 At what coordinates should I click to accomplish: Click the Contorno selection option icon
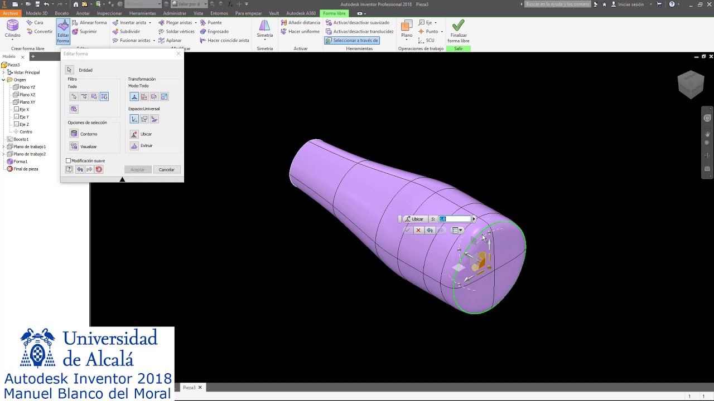74,134
